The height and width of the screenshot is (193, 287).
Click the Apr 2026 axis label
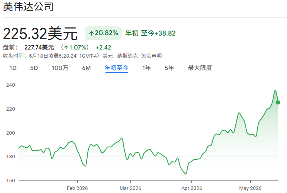click(192, 188)
